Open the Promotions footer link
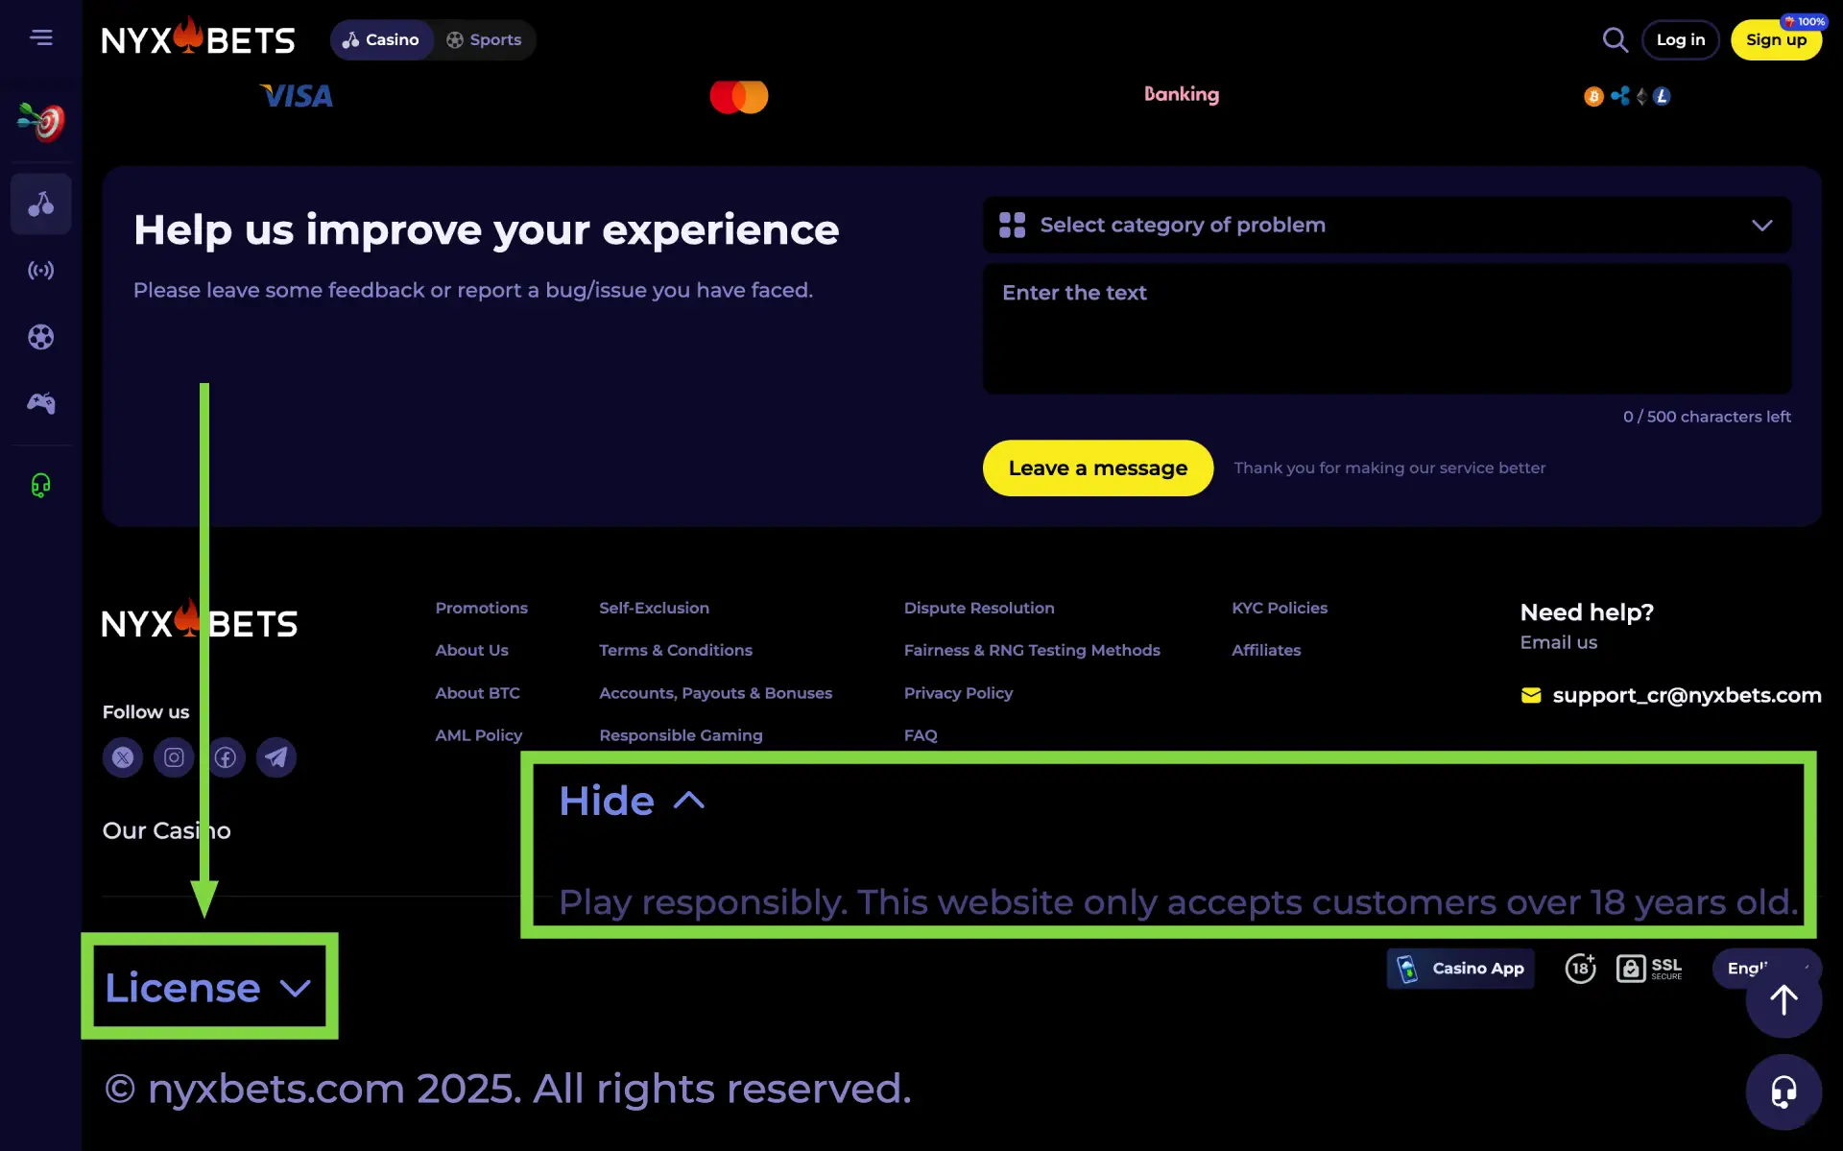Viewport: 1843px width, 1151px height. pos(481,608)
